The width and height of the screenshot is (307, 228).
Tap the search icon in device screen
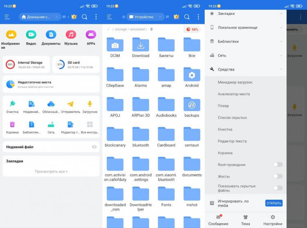tap(187, 17)
